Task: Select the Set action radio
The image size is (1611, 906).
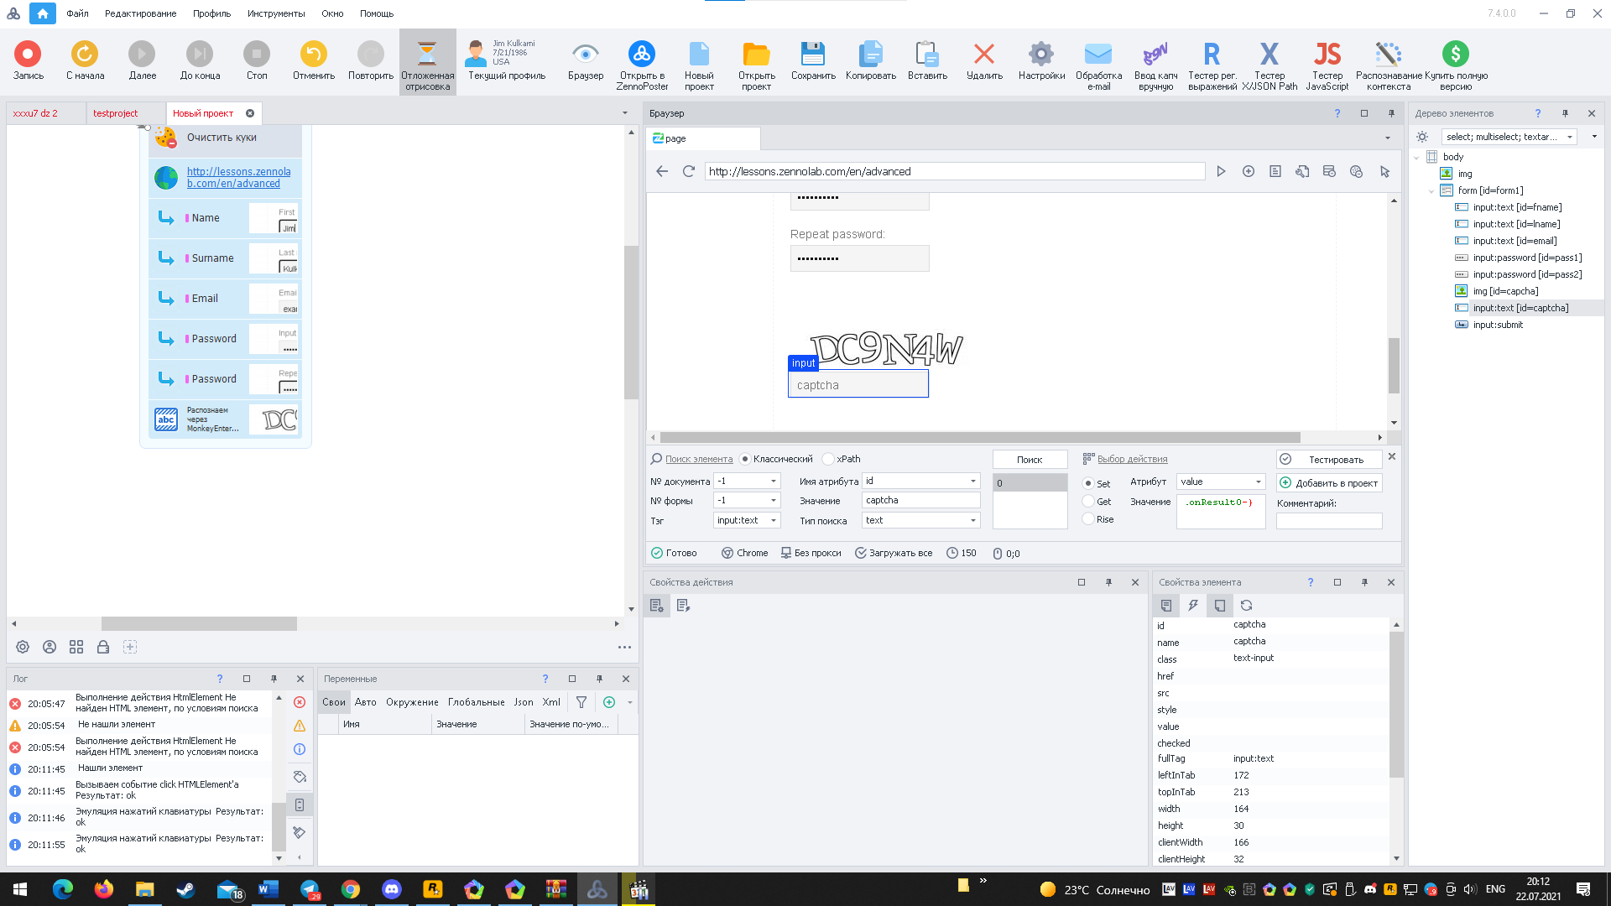Action: [1088, 483]
